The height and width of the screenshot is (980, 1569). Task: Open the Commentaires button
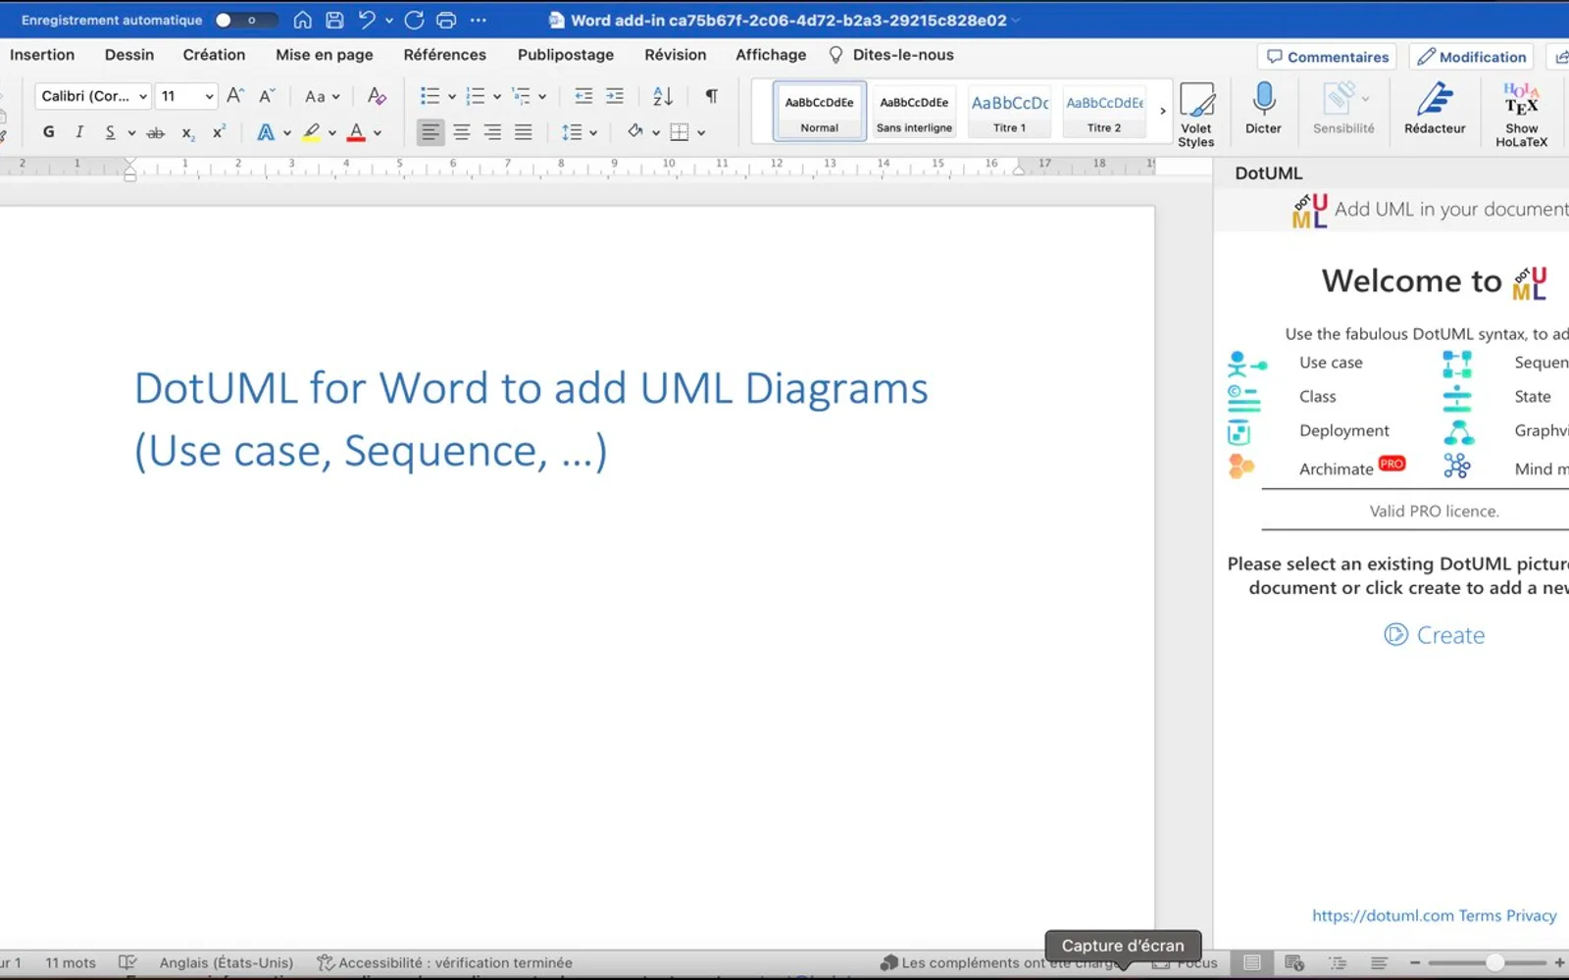click(x=1327, y=57)
